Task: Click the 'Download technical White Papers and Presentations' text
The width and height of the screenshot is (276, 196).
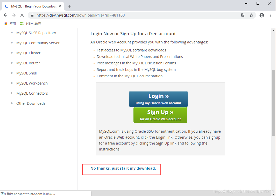Action: click(140, 57)
